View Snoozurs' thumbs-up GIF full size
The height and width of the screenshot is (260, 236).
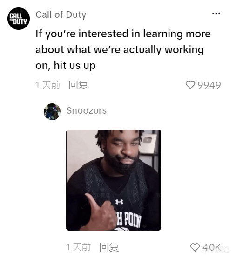coord(114,180)
